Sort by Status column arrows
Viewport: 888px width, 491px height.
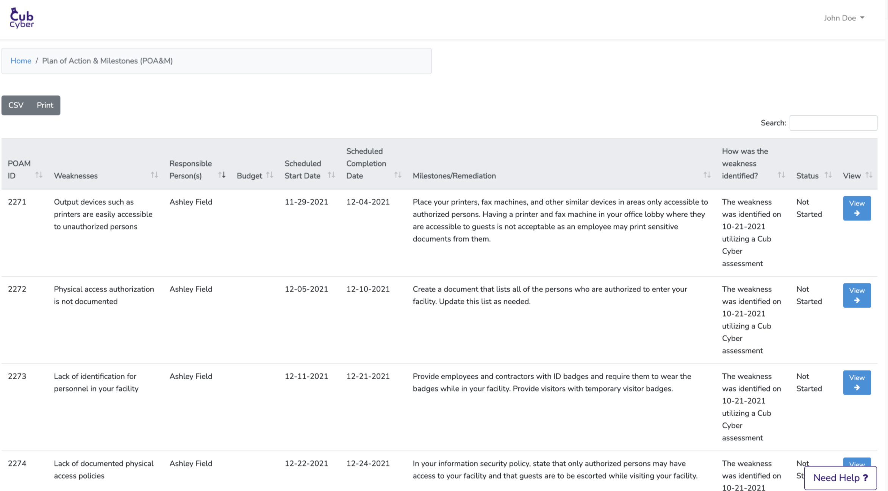828,175
